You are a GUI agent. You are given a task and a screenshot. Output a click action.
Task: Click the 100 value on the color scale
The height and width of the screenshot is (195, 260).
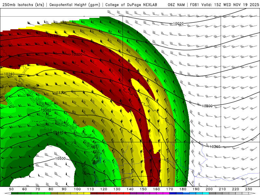pos(77,189)
